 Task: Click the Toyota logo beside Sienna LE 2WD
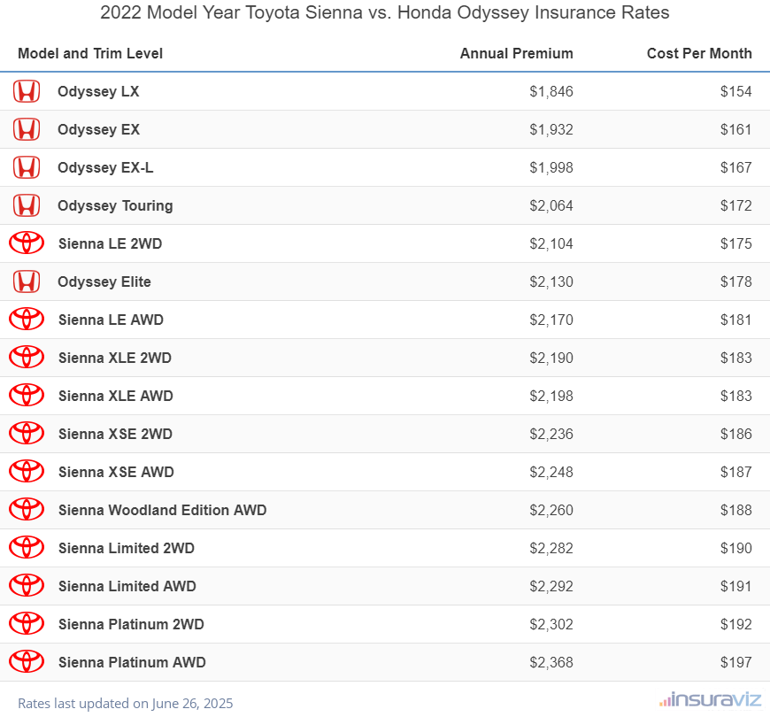(27, 243)
